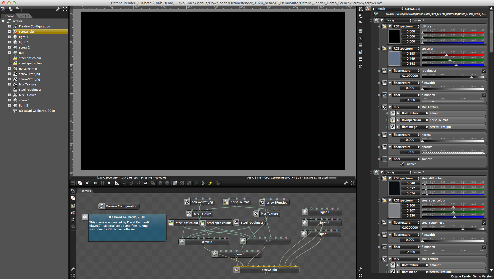The height and width of the screenshot is (279, 494).
Task: Toggle the steel roughness log-scale button
Action: click(x=484, y=223)
